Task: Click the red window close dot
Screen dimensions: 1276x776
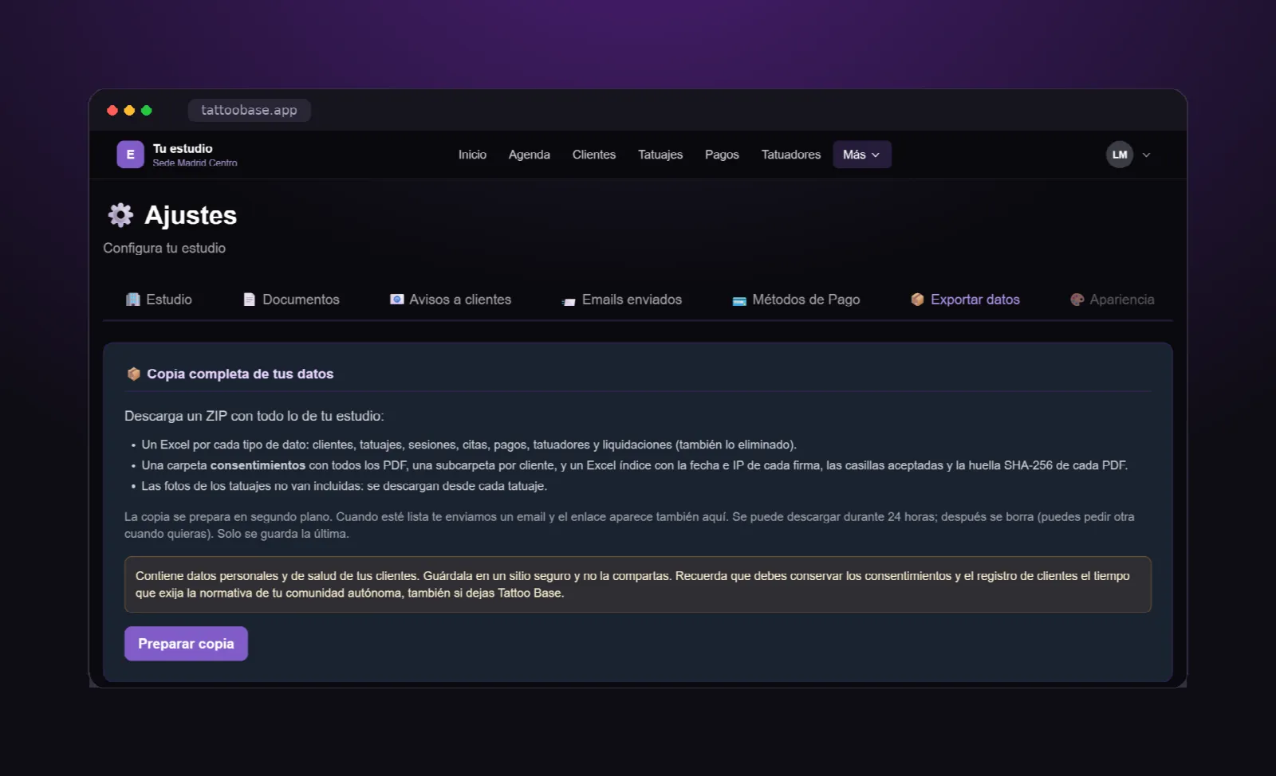Action: pos(112,110)
